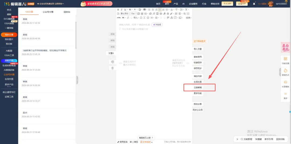Open 长图模板 in right sidebar

coord(285,84)
